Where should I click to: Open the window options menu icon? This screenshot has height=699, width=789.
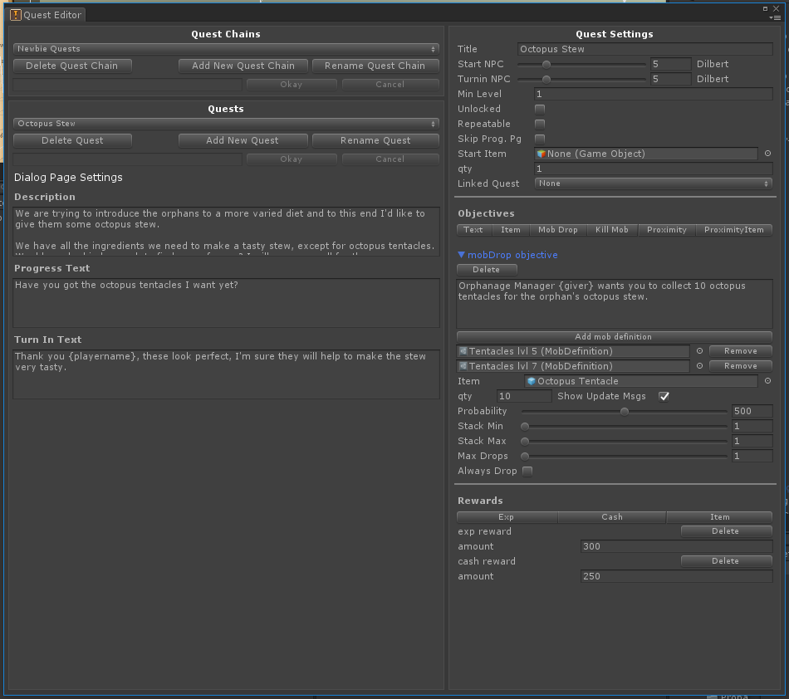775,18
